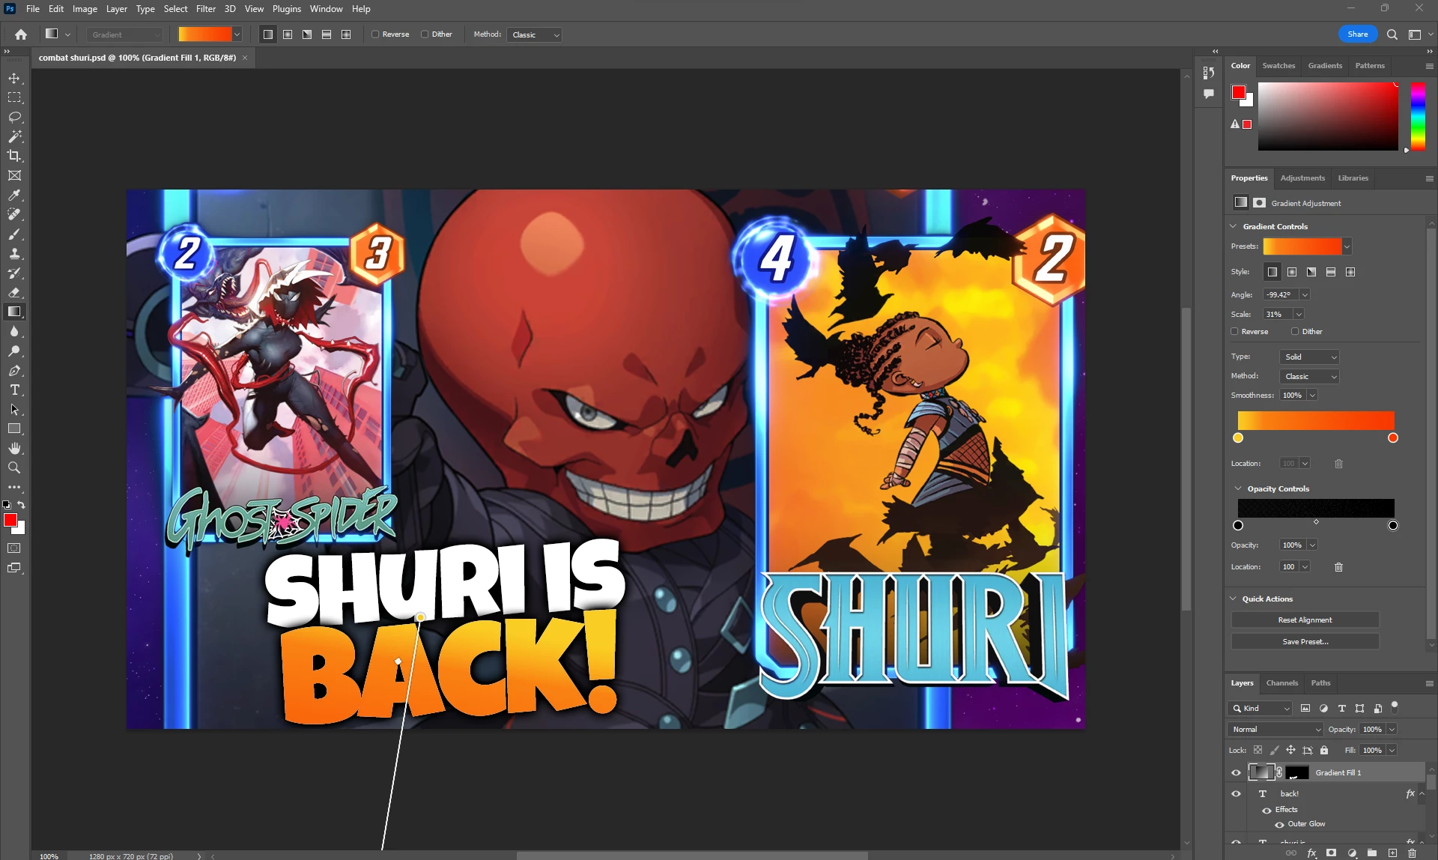Open the layer blend mode Normal dropdown
1438x860 pixels.
pos(1275,729)
